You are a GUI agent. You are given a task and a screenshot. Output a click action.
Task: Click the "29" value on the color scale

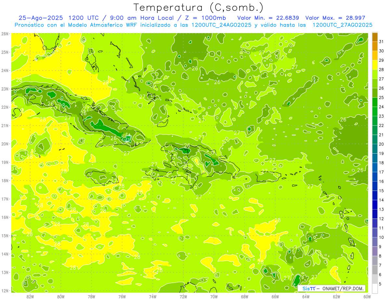[x=382, y=60]
